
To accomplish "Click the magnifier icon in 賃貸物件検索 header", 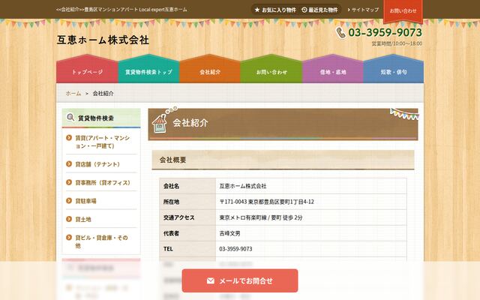I will point(70,117).
